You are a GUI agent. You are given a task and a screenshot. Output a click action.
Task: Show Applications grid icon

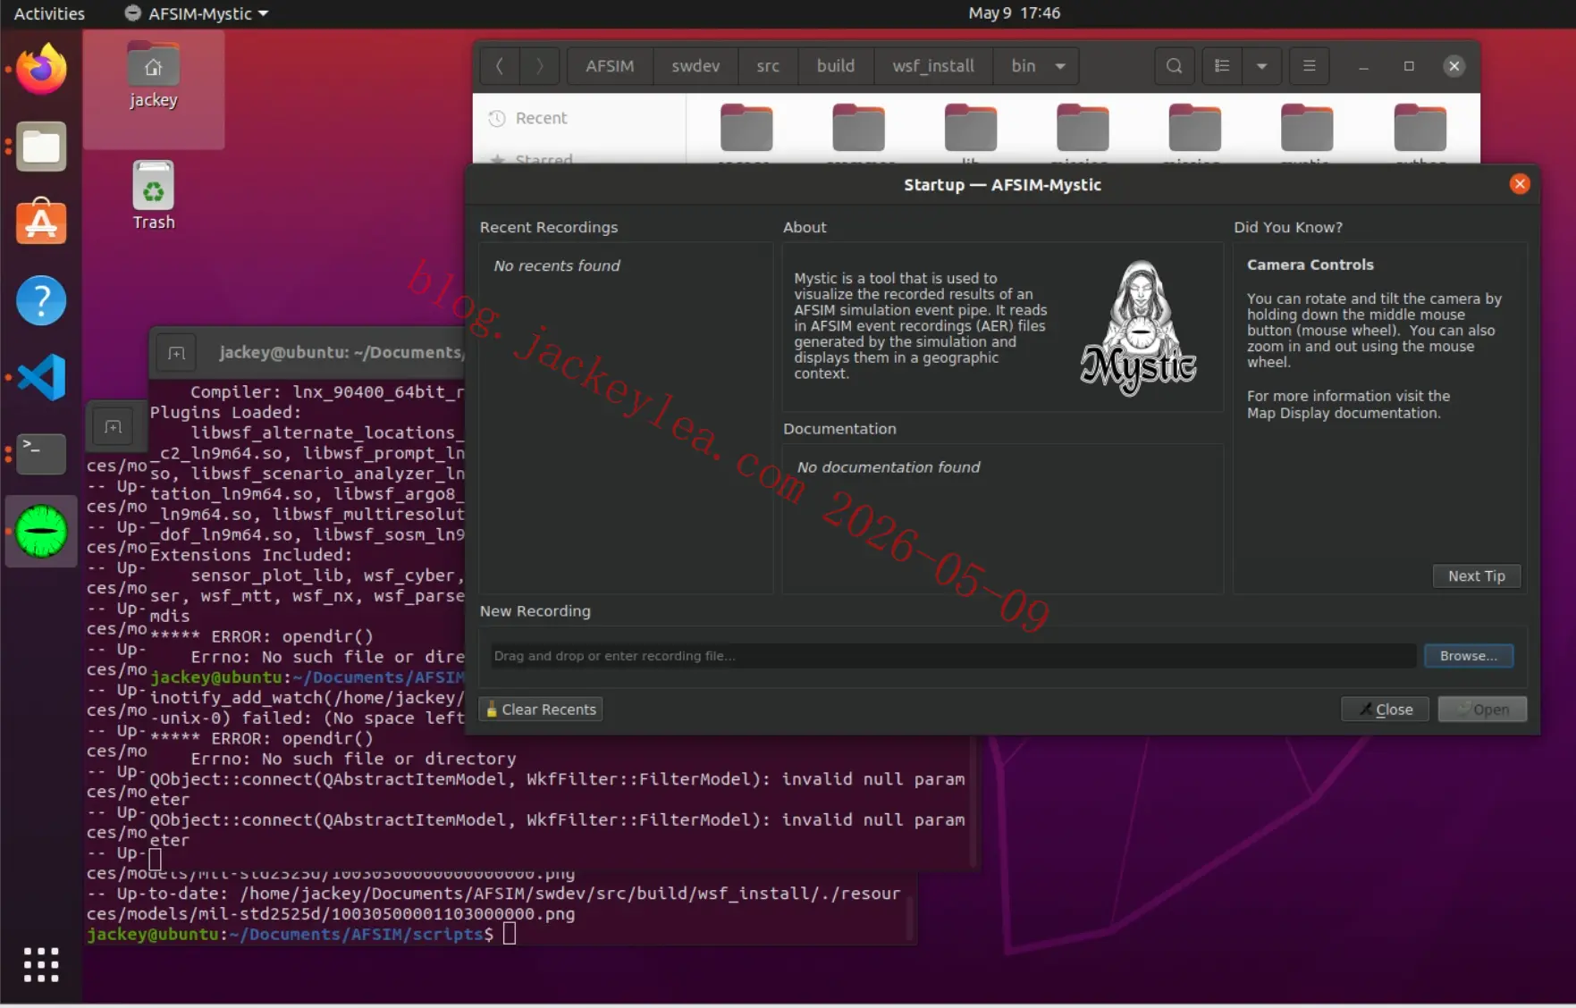point(41,964)
